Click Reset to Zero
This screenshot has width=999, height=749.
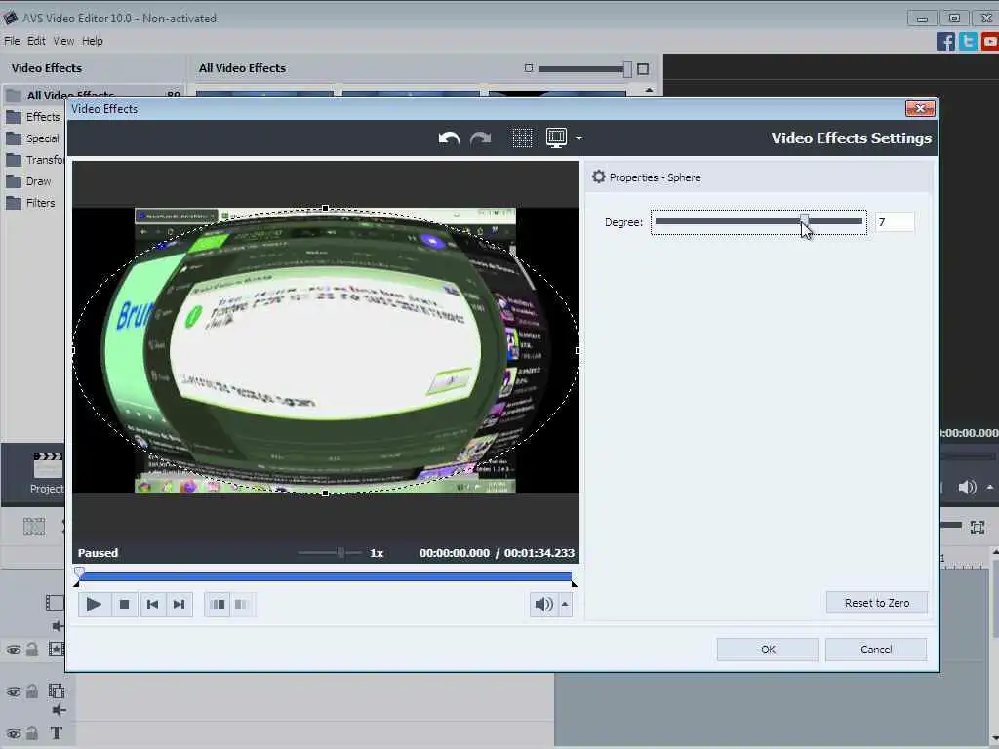877,603
